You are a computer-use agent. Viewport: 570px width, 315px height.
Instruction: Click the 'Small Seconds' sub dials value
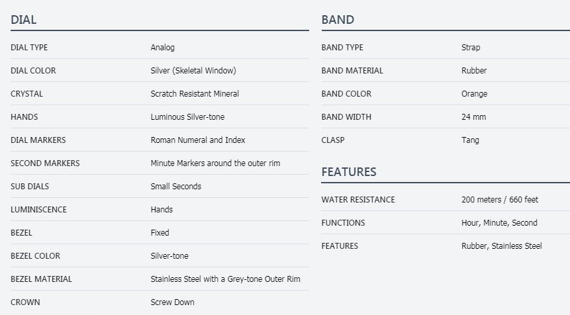click(176, 187)
